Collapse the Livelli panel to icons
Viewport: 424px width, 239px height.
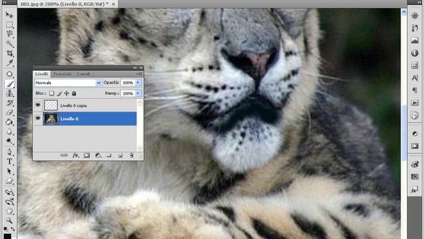[135, 68]
